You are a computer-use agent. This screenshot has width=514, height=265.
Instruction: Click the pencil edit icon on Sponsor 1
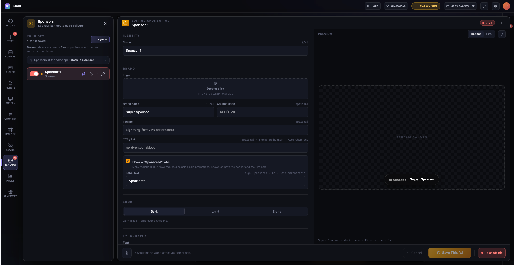(x=103, y=74)
